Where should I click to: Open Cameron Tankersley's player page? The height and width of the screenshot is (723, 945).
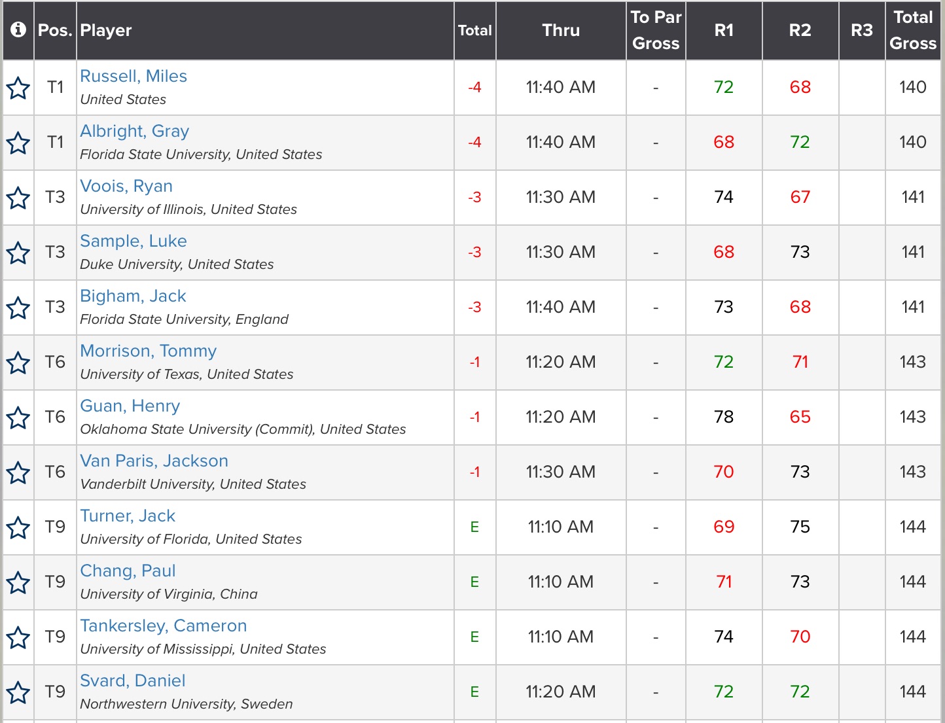pos(163,626)
